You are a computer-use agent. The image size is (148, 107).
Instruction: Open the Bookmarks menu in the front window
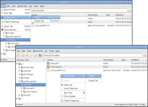tap(38, 51)
